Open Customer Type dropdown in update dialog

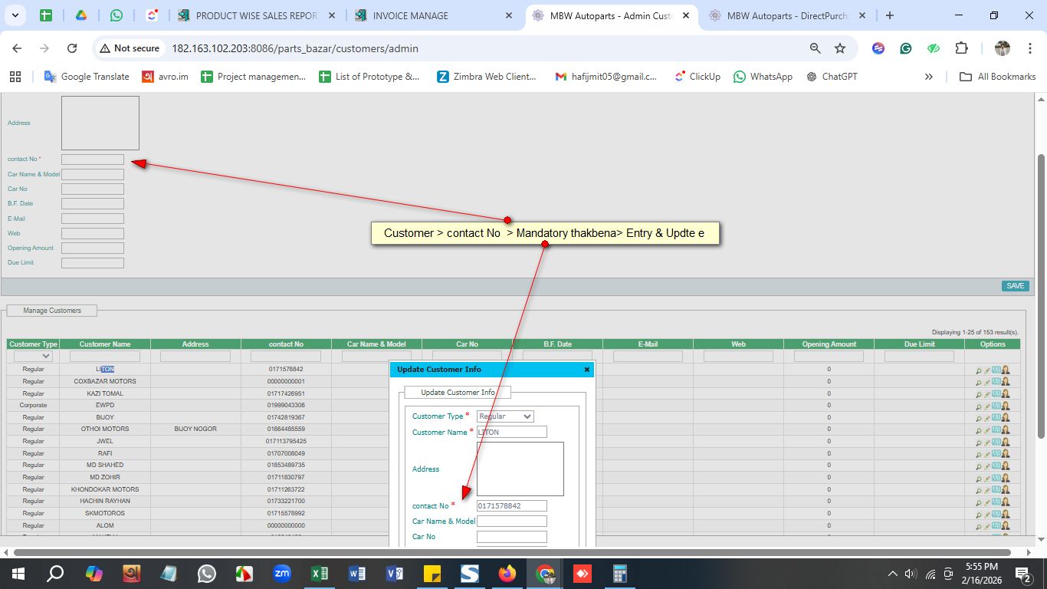click(505, 416)
